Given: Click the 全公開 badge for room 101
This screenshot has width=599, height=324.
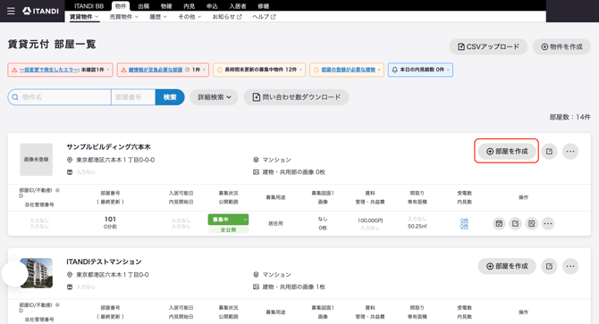Looking at the screenshot, I should pos(228,230).
